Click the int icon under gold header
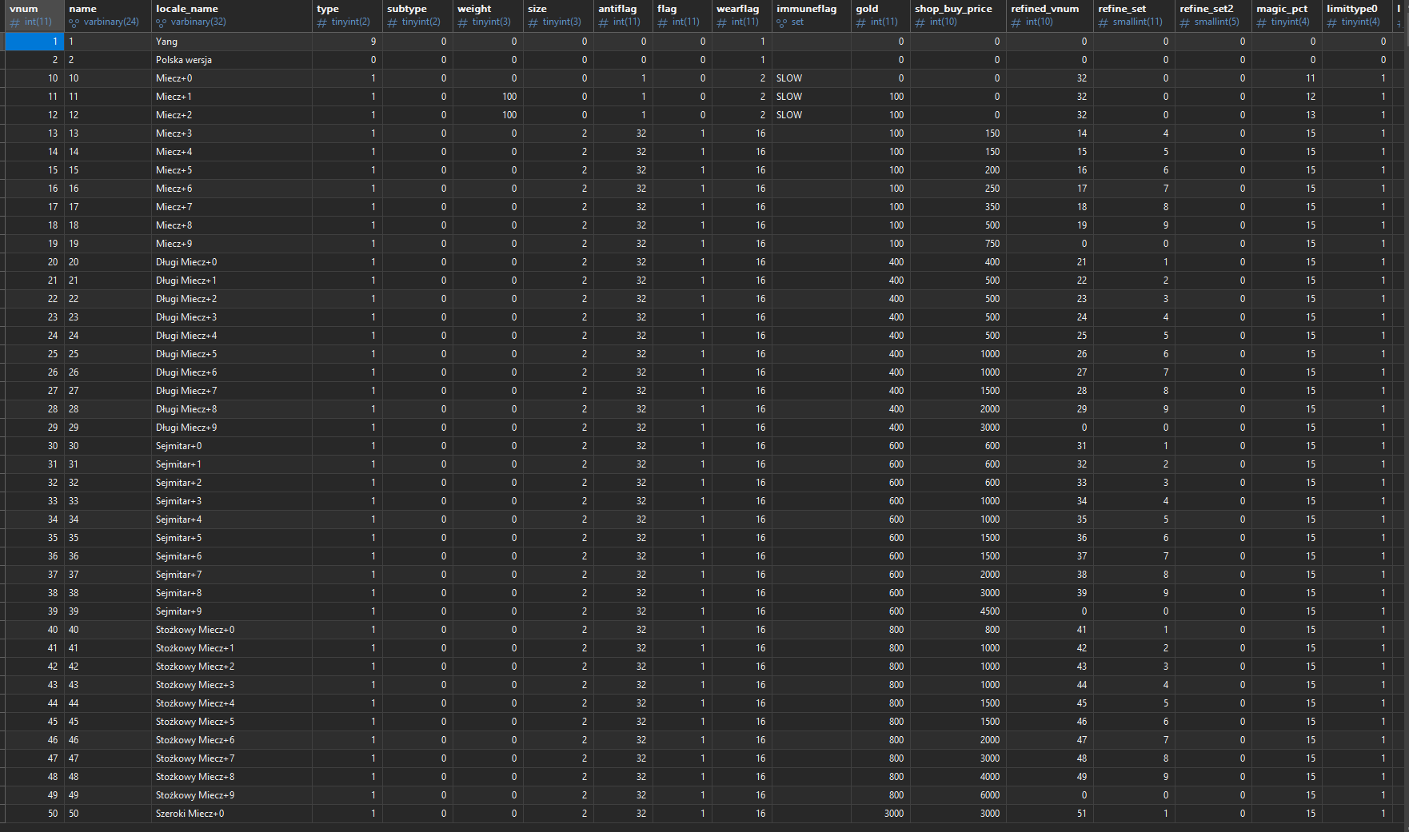 [x=861, y=22]
